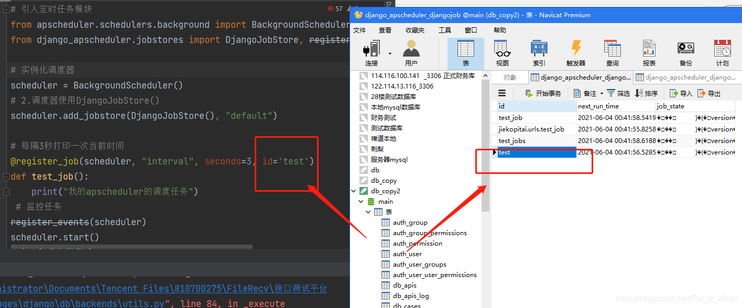This screenshot has height=308, width=742.
Task: Open the 帮助 menu in Navicat
Action: [500, 30]
